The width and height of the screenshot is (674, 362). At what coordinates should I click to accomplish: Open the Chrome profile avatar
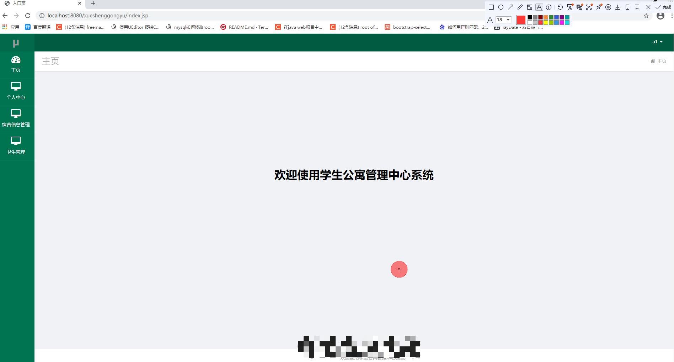(660, 16)
